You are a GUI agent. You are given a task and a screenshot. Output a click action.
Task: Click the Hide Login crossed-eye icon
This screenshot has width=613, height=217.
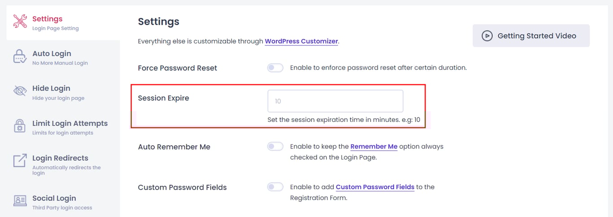click(x=20, y=91)
